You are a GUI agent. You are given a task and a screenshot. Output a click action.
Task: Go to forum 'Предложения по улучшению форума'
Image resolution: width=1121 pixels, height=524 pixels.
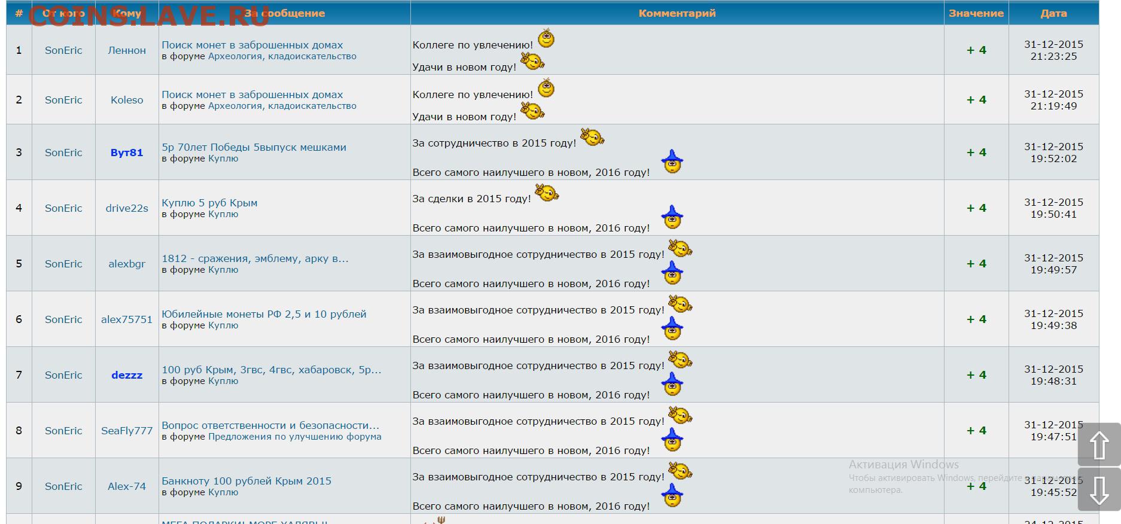pos(294,437)
